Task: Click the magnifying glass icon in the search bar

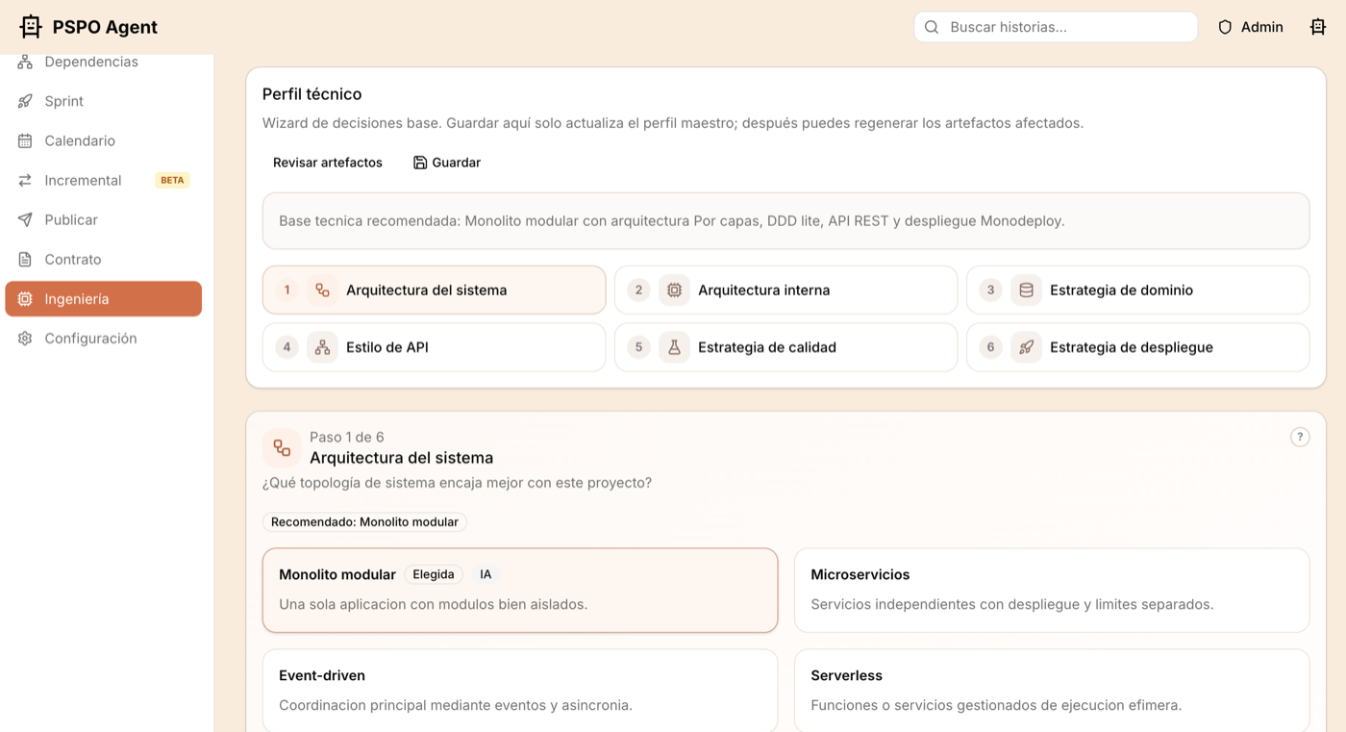Action: pos(931,26)
